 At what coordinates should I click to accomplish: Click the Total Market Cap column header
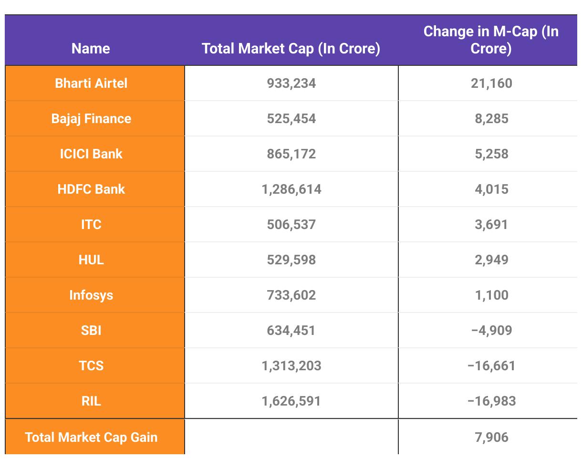tap(291, 48)
